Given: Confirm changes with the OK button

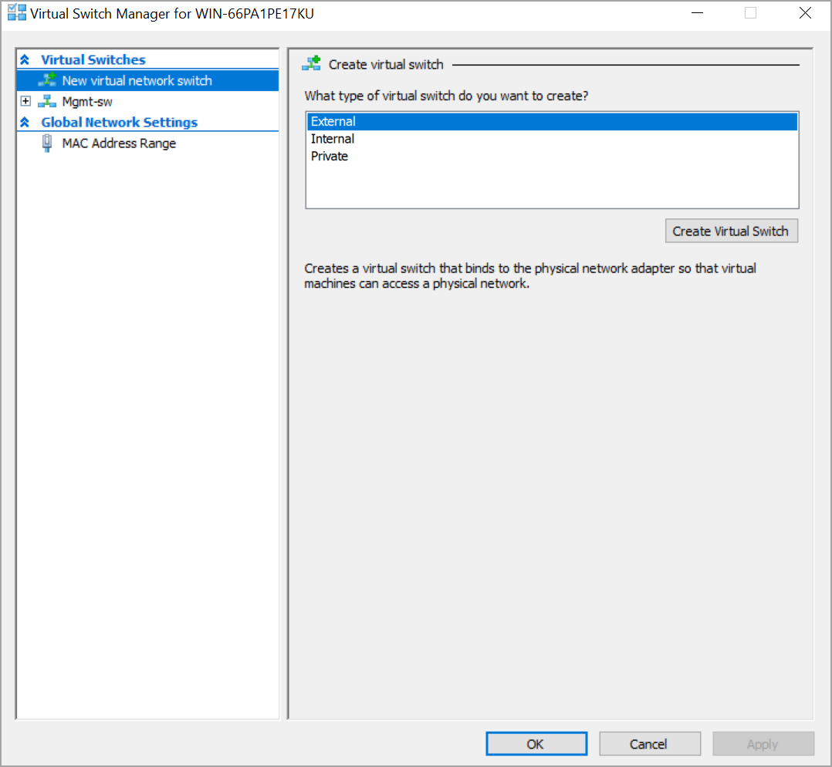Looking at the screenshot, I should (536, 743).
